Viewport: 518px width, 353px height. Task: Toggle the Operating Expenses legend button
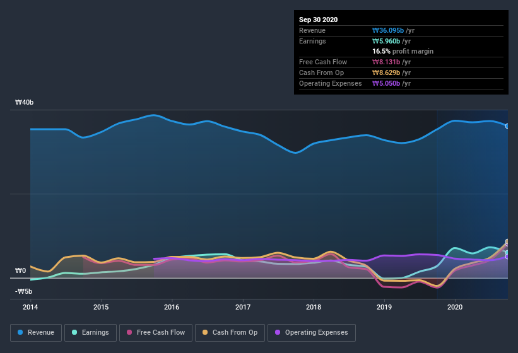click(x=312, y=333)
